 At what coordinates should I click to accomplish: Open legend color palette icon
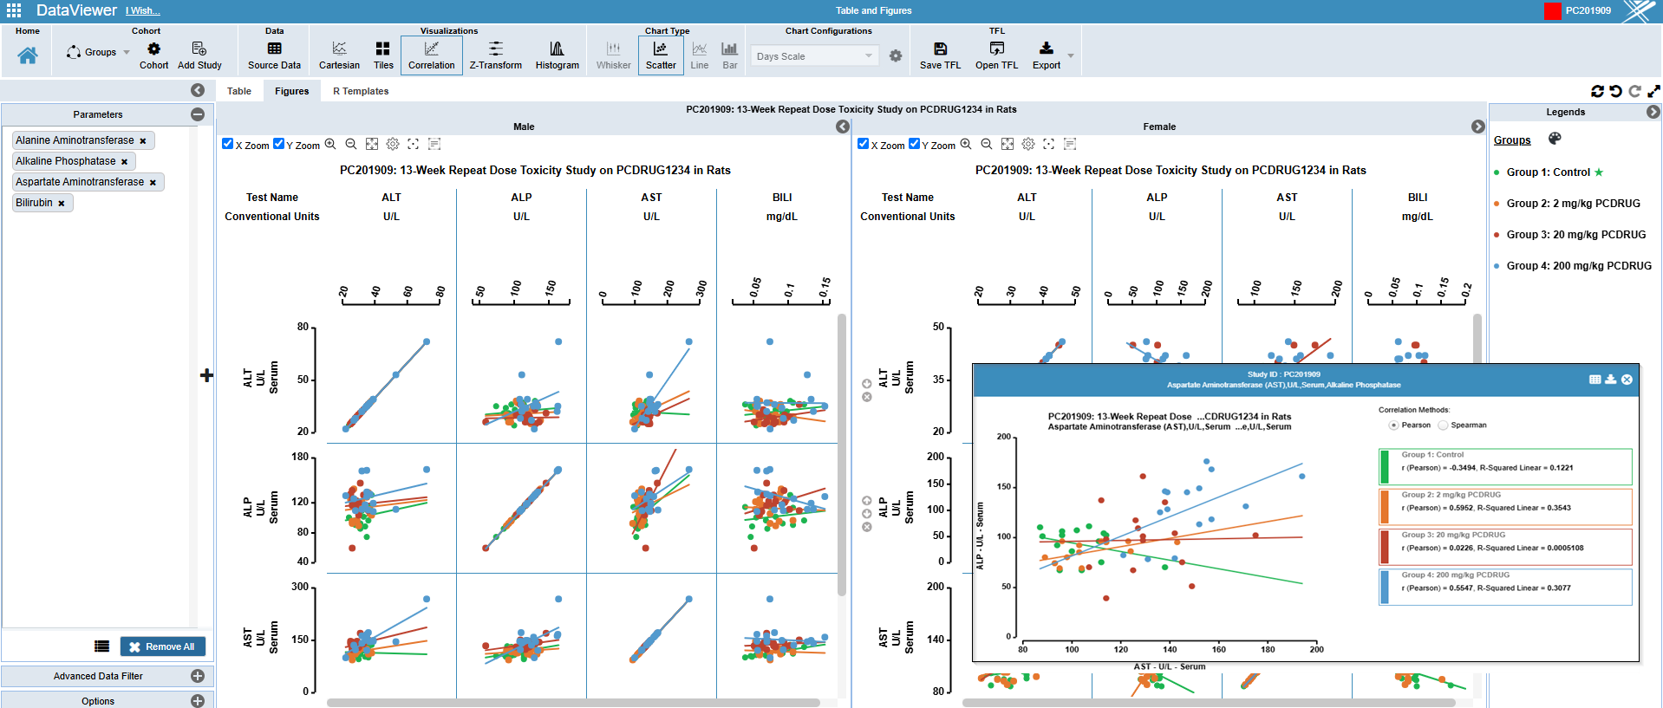pyautogui.click(x=1555, y=139)
